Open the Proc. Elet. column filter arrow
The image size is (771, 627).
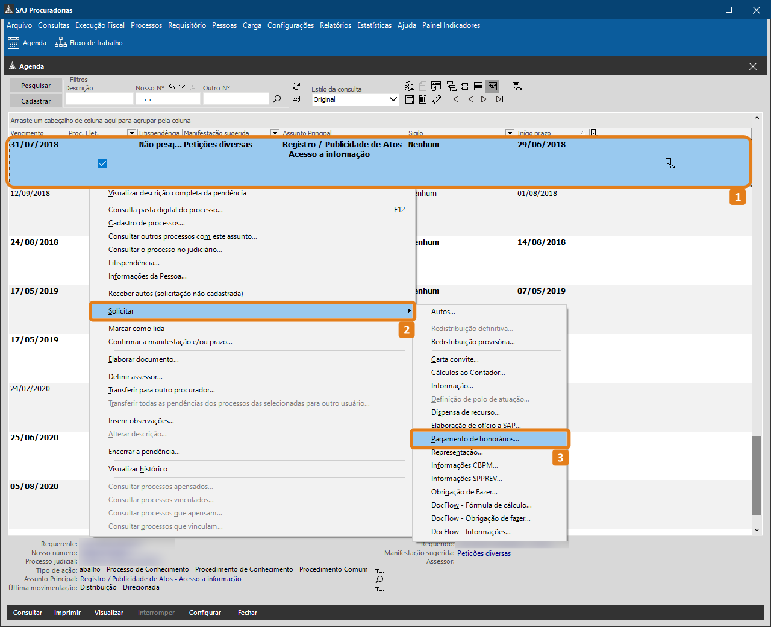[x=131, y=133]
